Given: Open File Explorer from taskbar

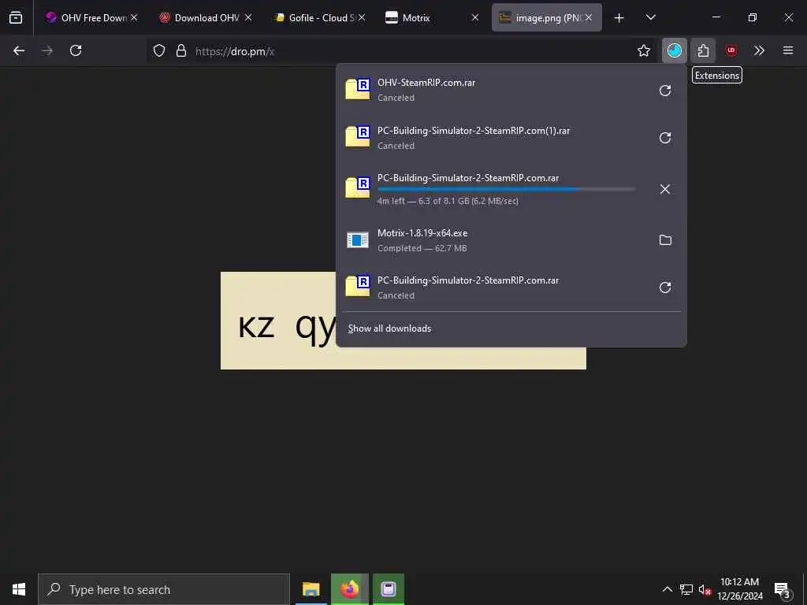Looking at the screenshot, I should coord(311,589).
